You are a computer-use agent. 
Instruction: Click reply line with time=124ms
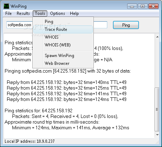66,99
